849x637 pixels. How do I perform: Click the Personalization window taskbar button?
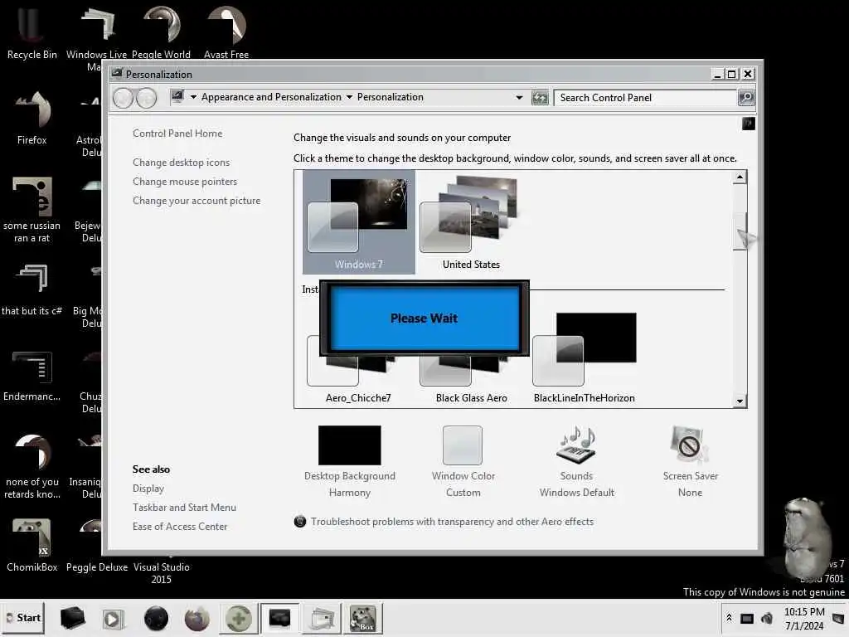point(280,618)
